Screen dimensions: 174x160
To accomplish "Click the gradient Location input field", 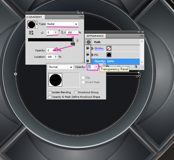I will (50, 57).
